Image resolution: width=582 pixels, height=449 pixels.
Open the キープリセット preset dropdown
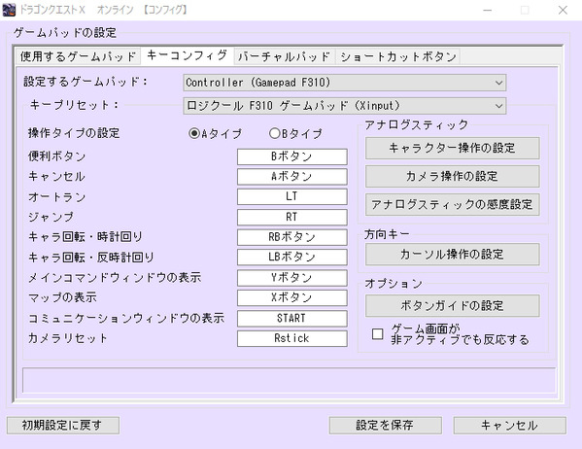(345, 106)
